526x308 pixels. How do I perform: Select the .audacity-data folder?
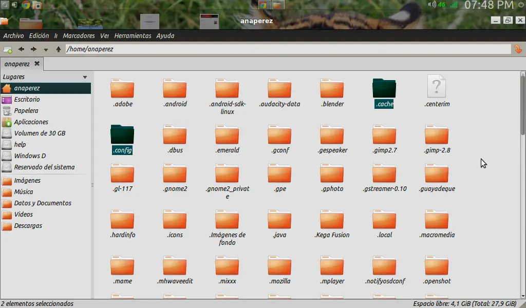click(279, 88)
